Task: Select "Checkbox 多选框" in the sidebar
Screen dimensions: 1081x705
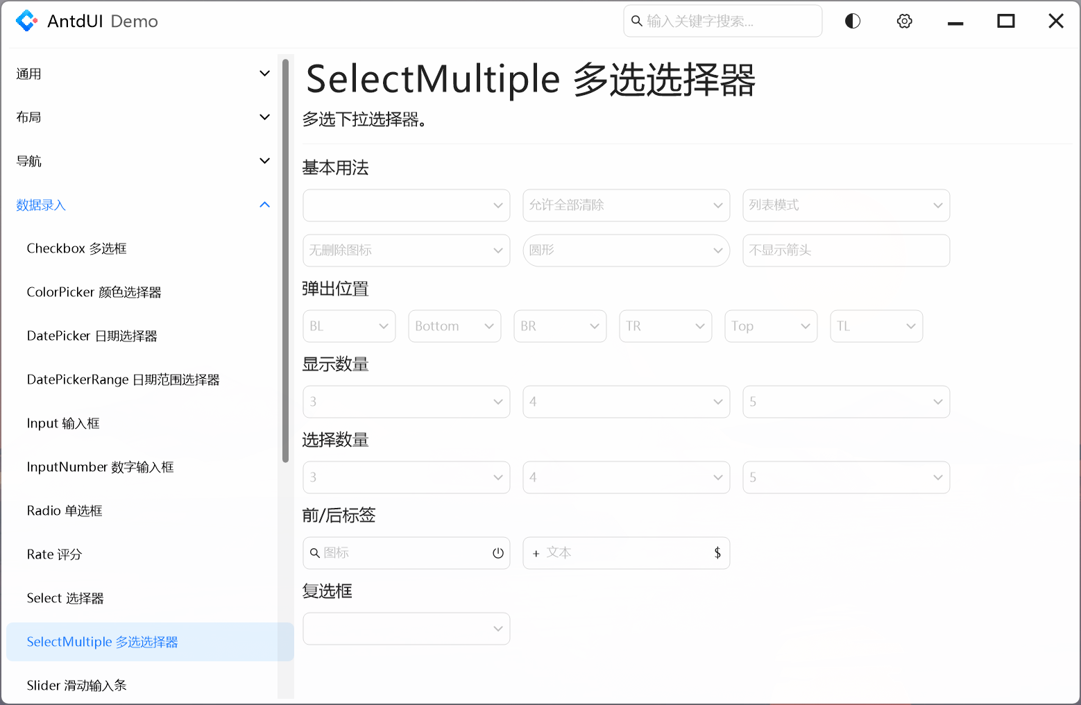Action: tap(76, 248)
